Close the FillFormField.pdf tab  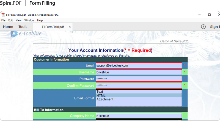click(x=70, y=27)
